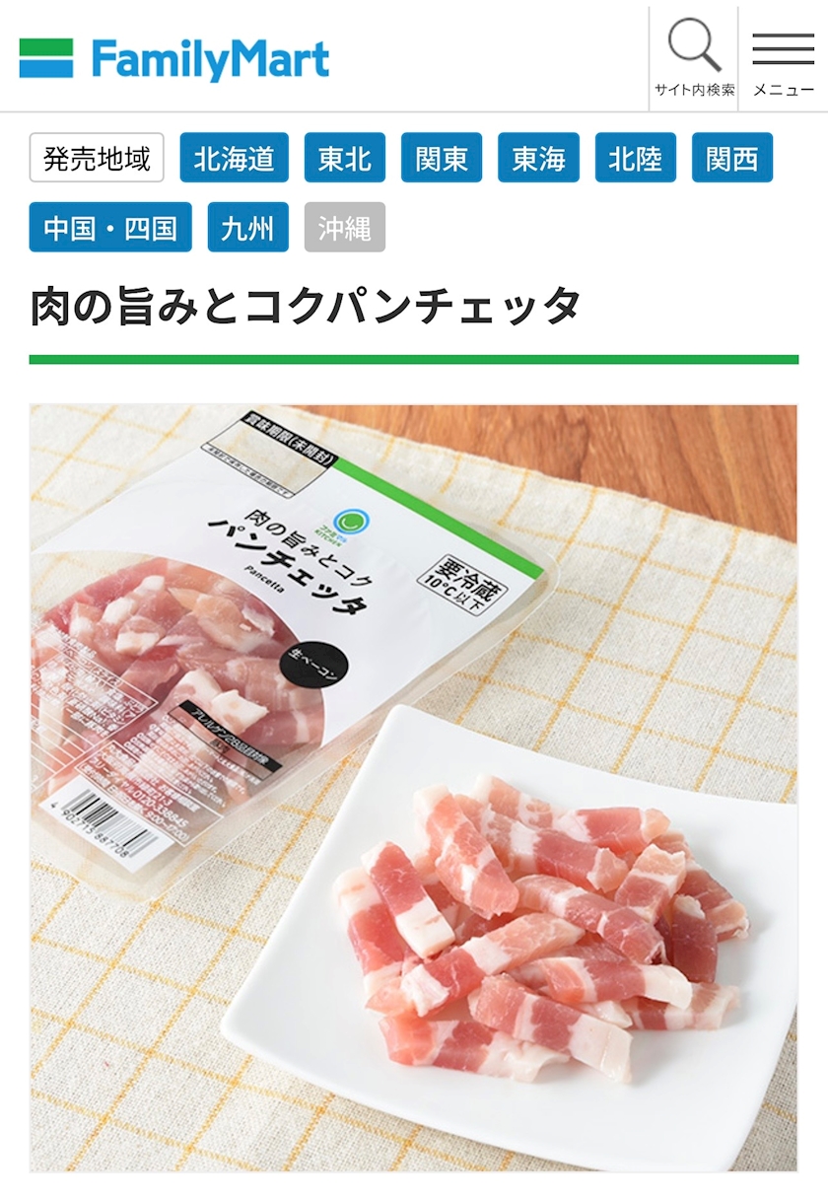The height and width of the screenshot is (1201, 828).
Task: Go to FamilyMart home via wordmark
Action: pyautogui.click(x=210, y=59)
